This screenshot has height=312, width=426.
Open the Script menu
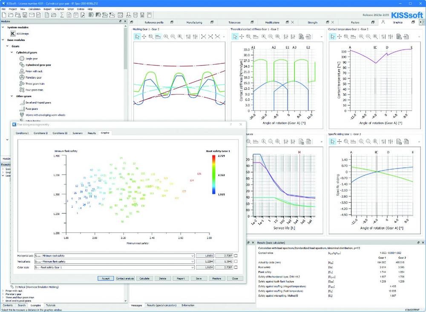point(71,9)
